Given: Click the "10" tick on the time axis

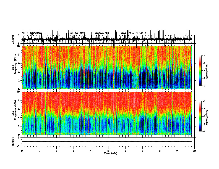Looking at the screenshot, I should pos(194,151).
